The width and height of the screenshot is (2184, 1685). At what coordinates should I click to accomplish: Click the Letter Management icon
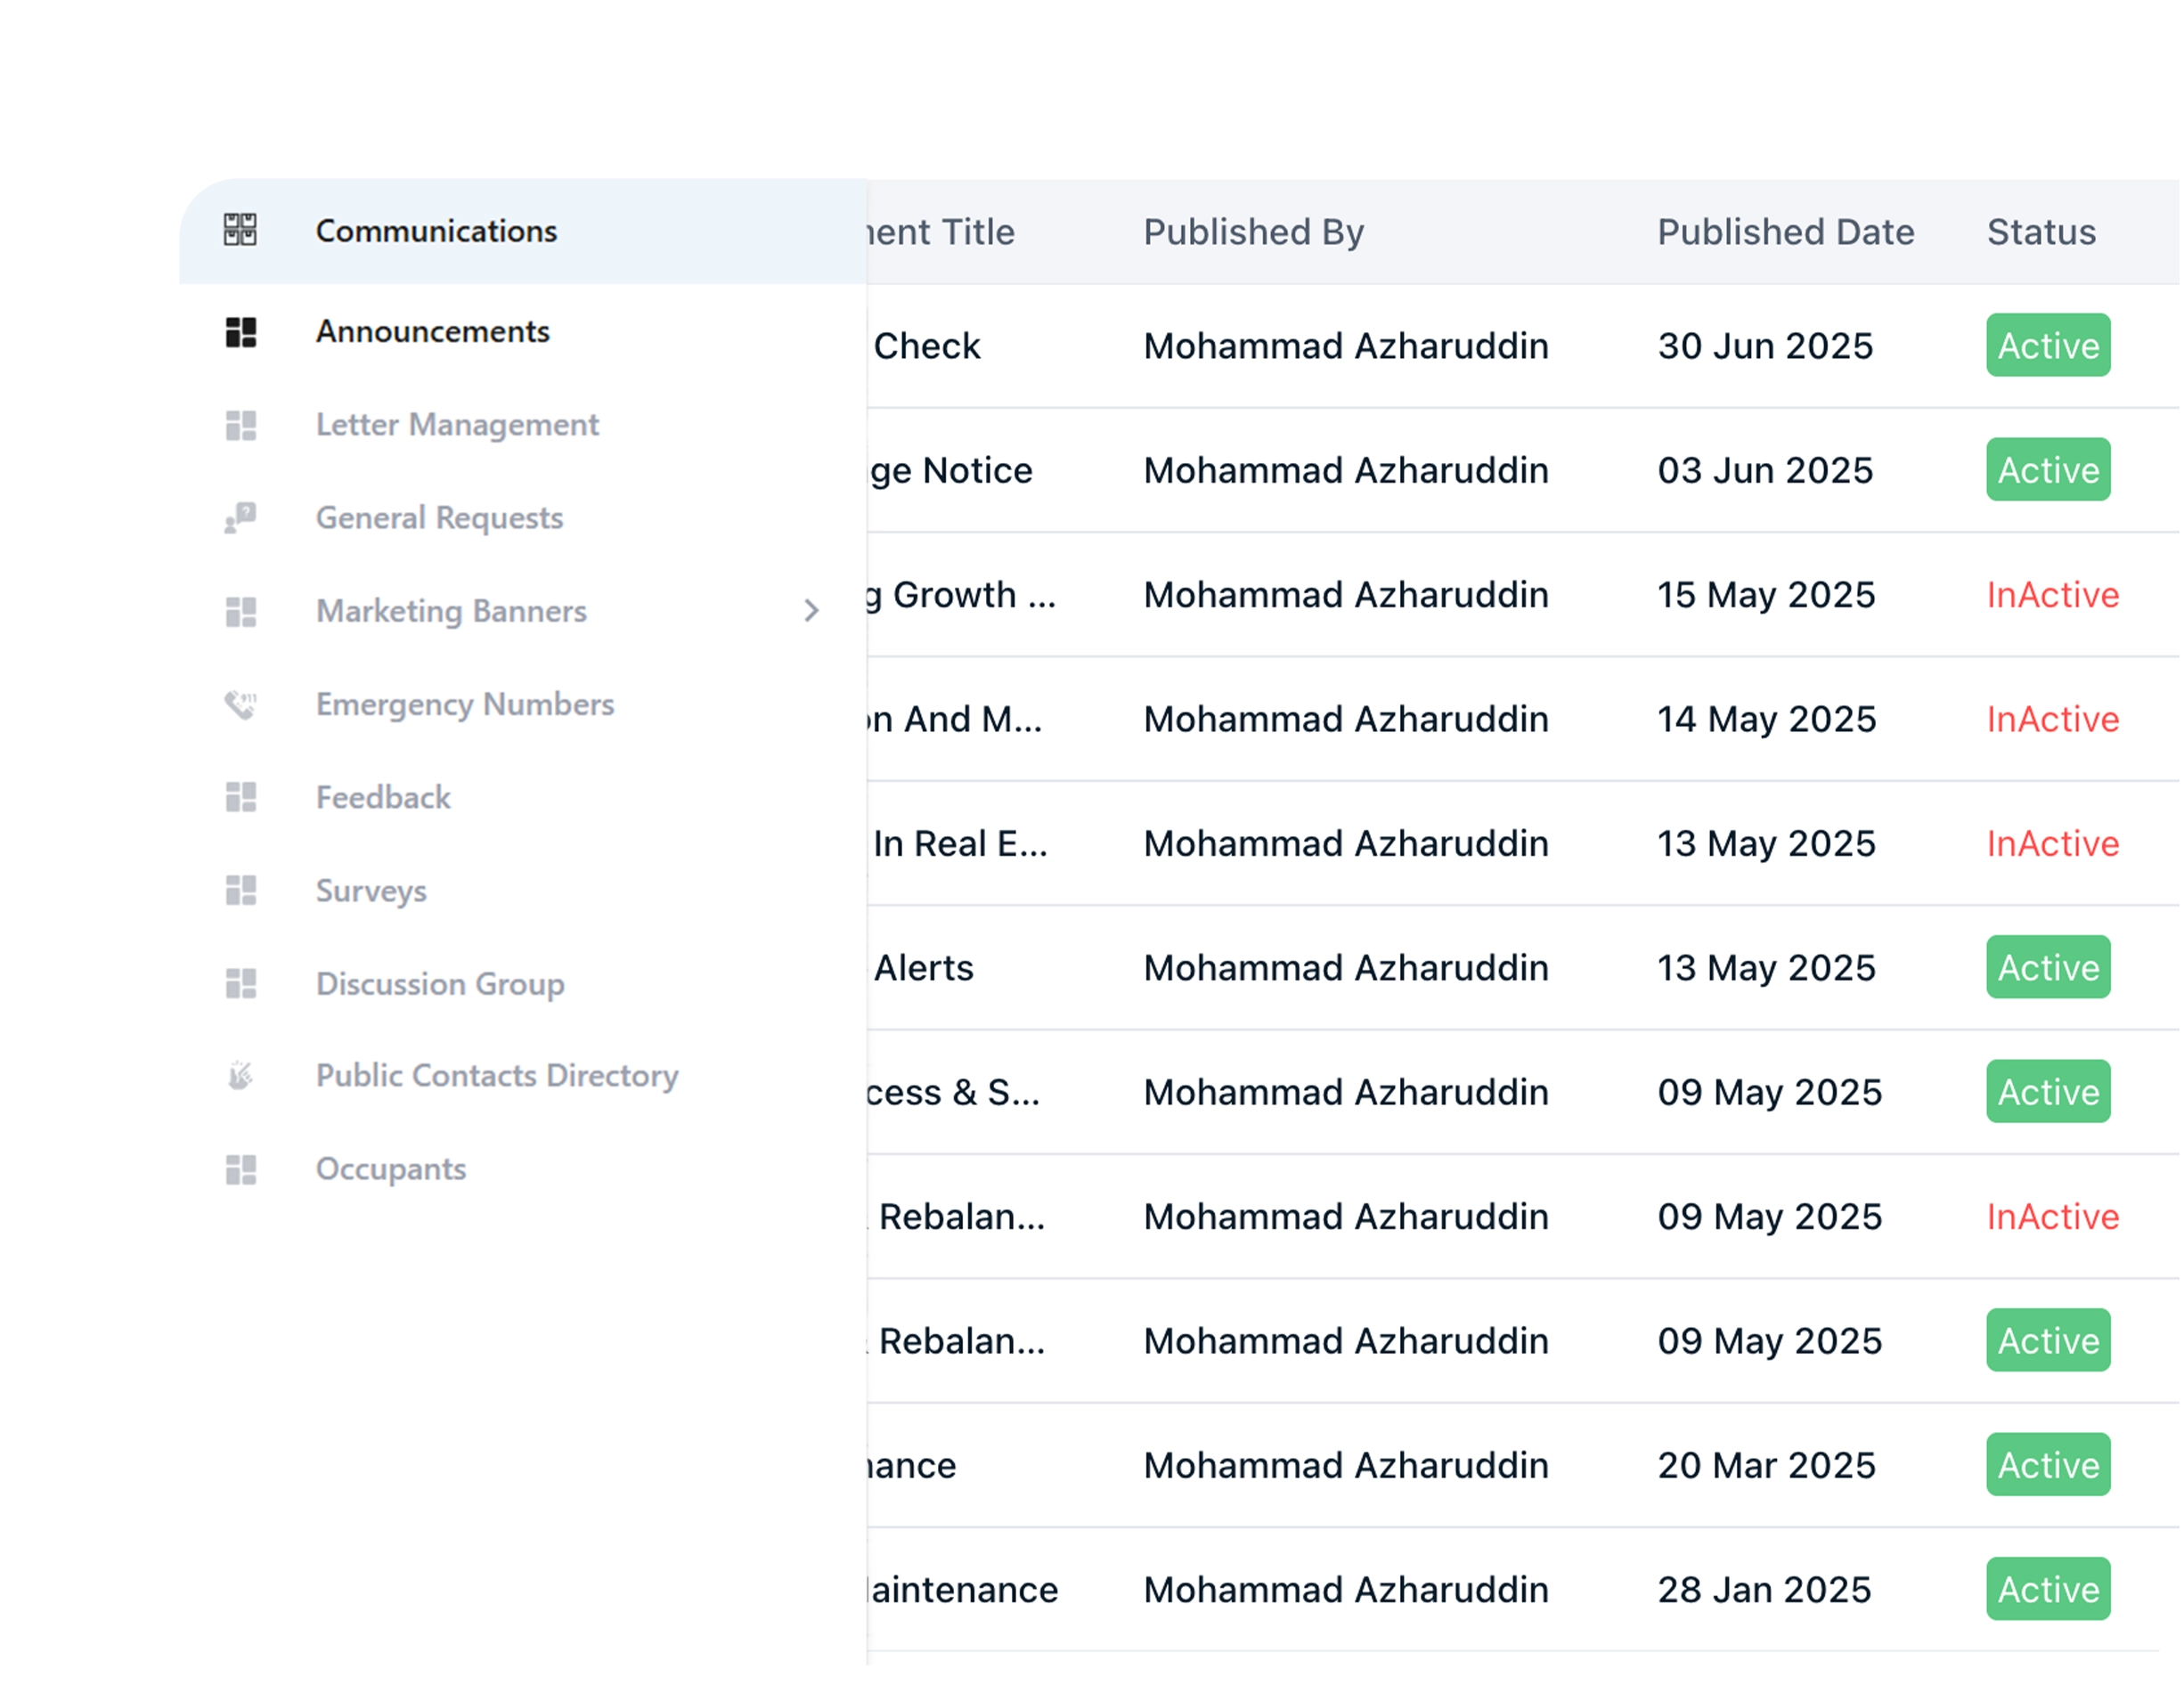240,425
